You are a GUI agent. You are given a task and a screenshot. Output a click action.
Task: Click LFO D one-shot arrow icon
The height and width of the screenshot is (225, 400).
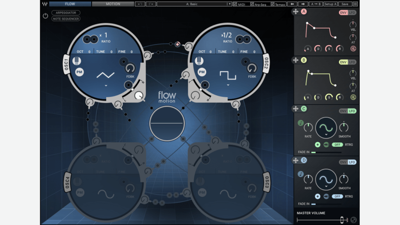(326, 196)
